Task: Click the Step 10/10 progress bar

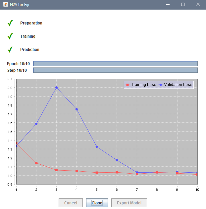Action: (x=115, y=70)
